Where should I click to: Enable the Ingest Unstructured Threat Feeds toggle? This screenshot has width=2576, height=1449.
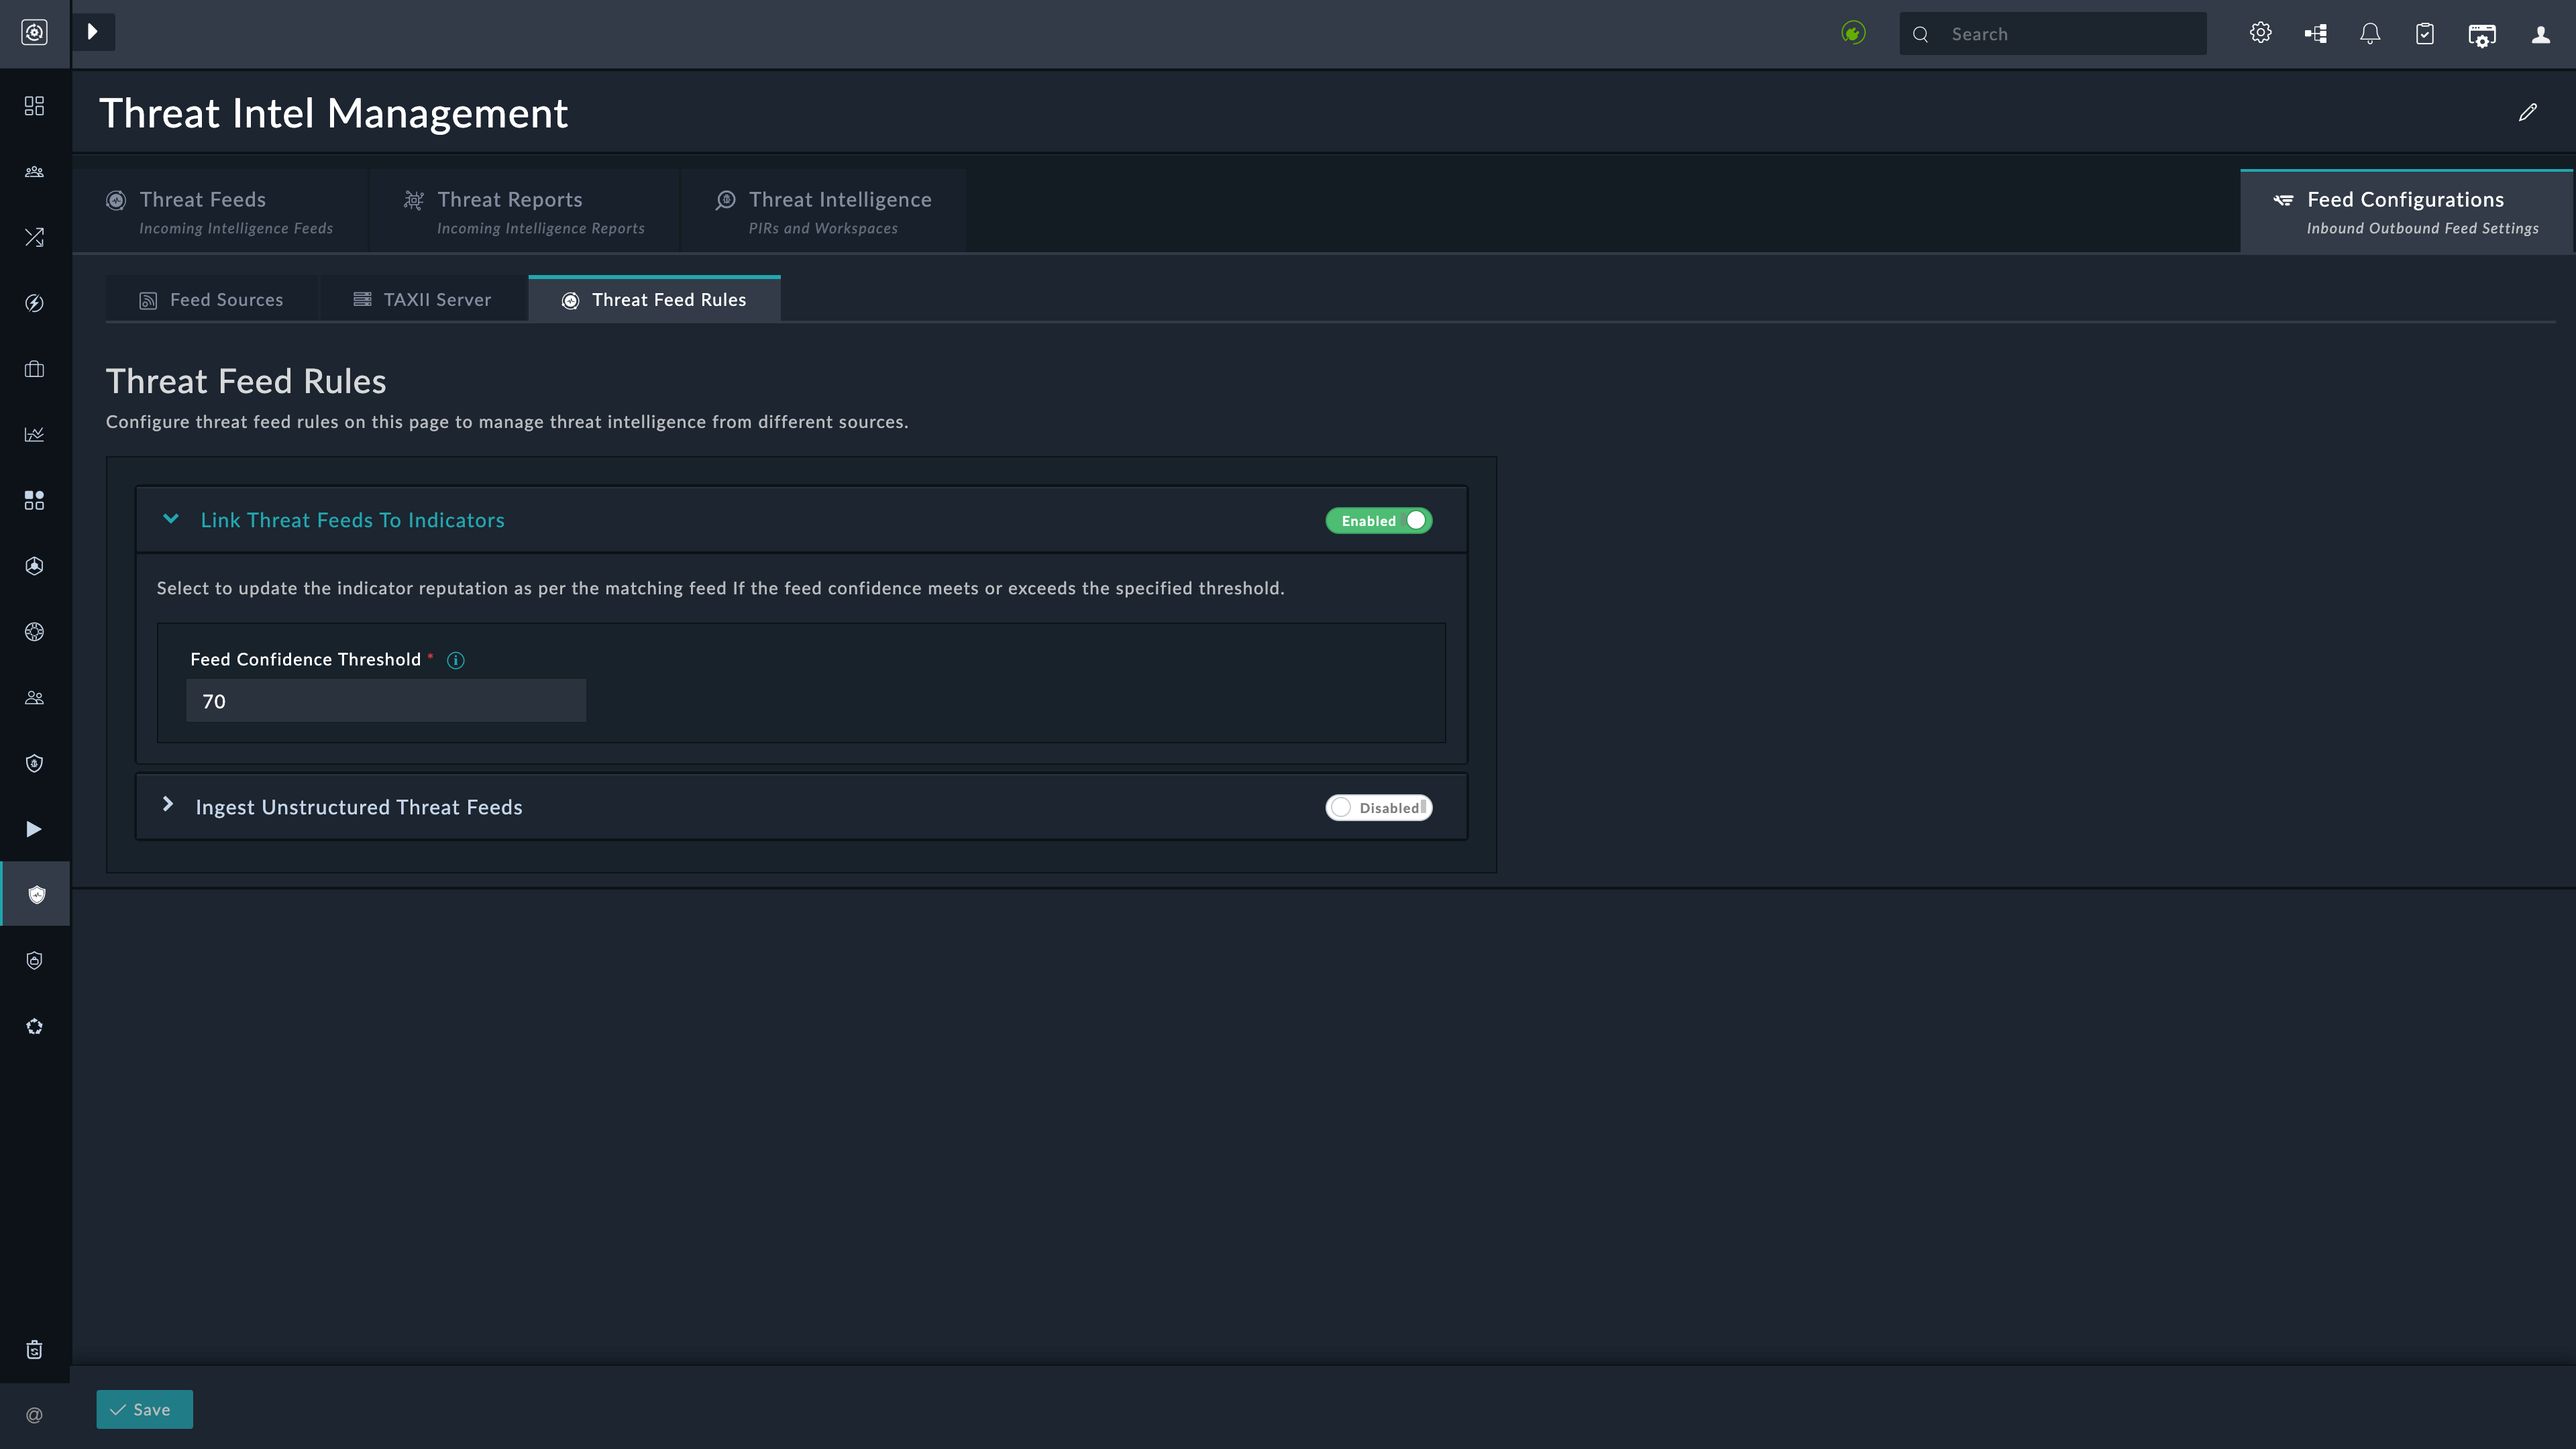tap(1378, 807)
